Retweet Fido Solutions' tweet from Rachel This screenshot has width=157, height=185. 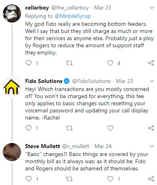pyautogui.click(x=70, y=128)
